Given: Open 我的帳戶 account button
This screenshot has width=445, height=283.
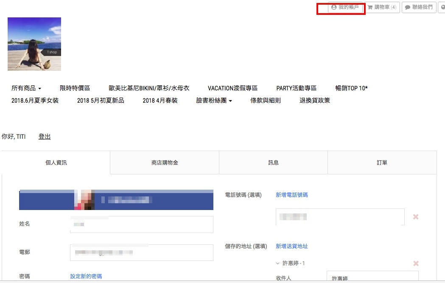Looking at the screenshot, I should tap(345, 7).
